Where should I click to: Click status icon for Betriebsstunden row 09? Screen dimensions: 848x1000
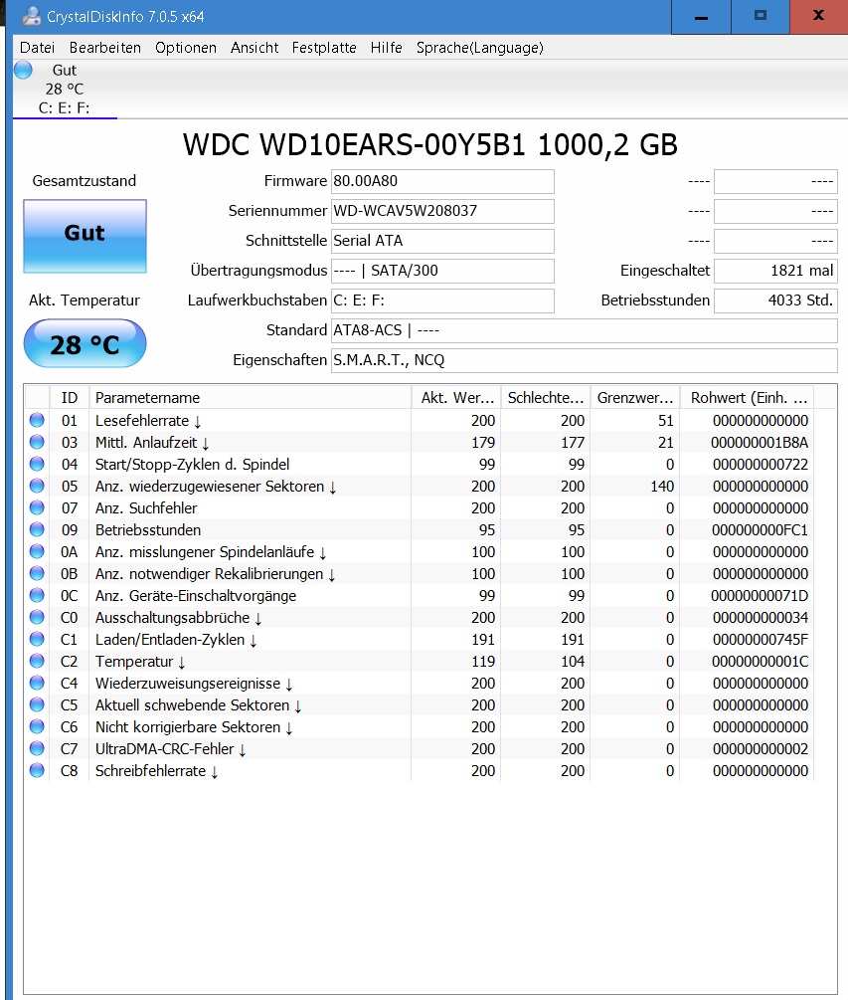tap(37, 529)
